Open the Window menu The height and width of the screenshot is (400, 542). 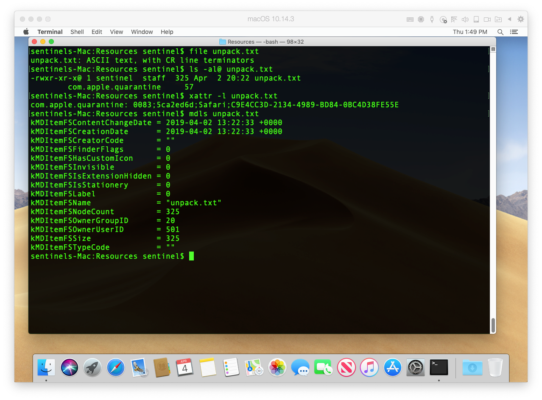tap(142, 32)
